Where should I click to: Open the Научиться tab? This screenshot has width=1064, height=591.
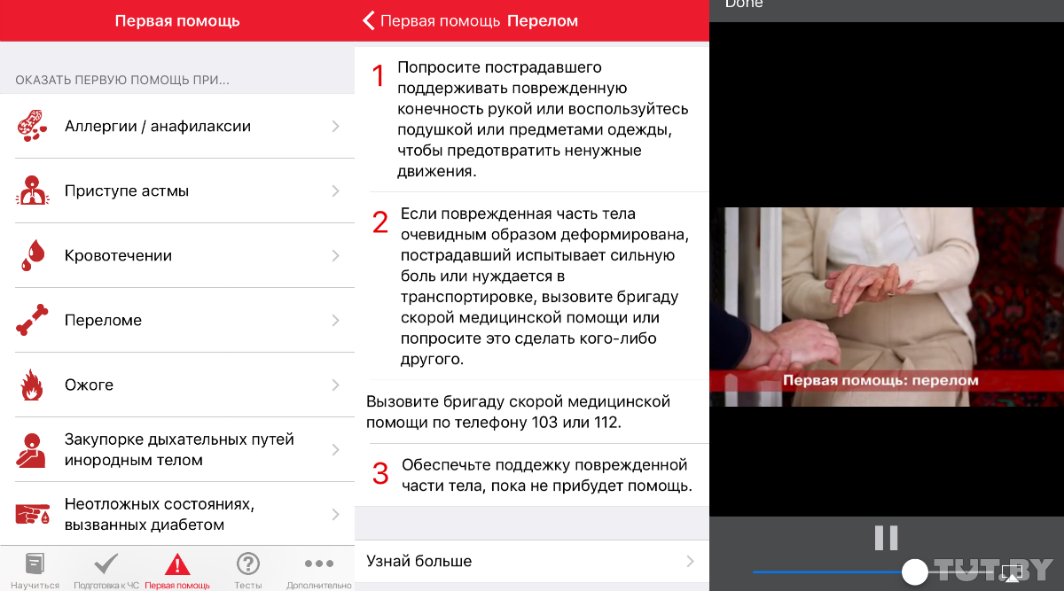[35, 570]
